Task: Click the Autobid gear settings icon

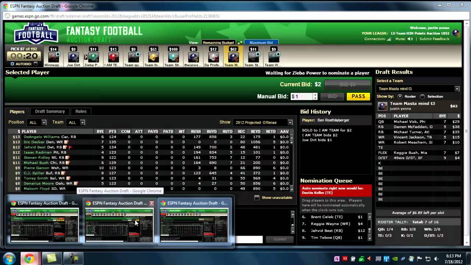Action: (13, 64)
